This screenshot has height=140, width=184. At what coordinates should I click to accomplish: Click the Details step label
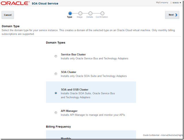[90, 17]
